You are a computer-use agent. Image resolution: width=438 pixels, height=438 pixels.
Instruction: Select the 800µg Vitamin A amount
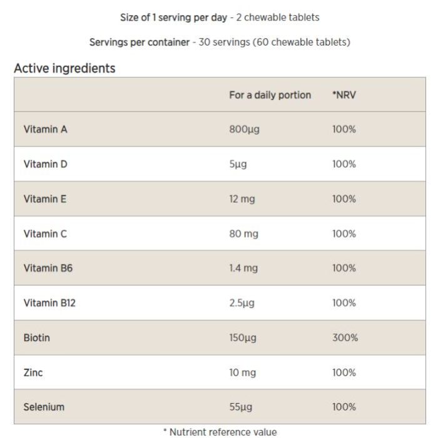click(x=245, y=130)
